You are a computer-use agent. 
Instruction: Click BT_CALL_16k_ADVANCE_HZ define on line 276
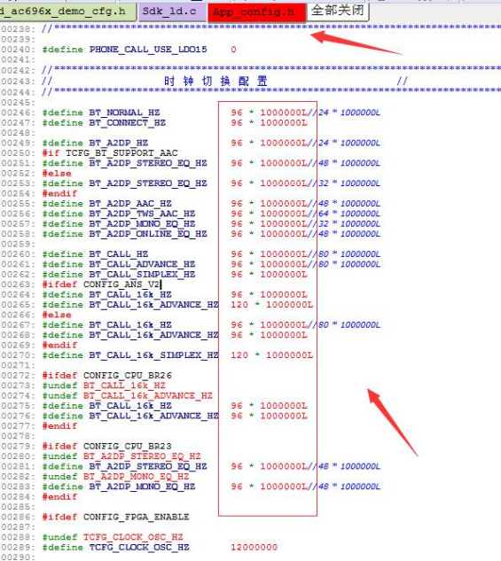point(154,417)
